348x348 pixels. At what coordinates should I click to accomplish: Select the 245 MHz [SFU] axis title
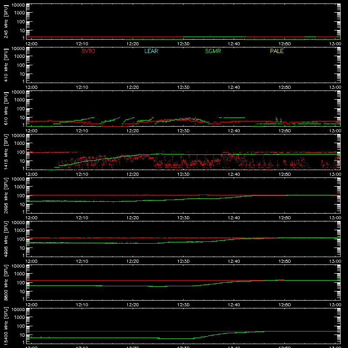point(6,21)
